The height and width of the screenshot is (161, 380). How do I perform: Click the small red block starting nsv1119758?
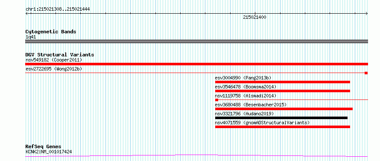pos(216,100)
